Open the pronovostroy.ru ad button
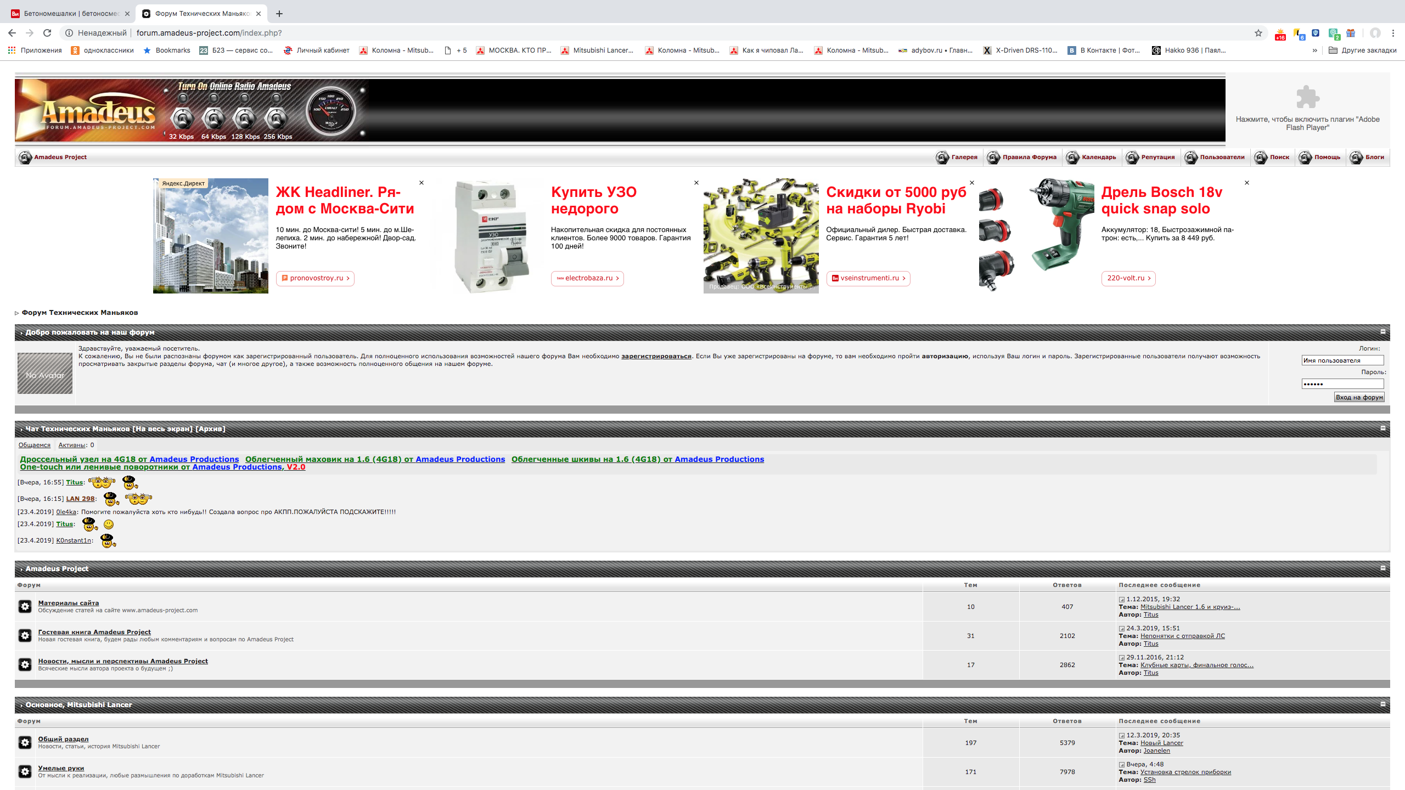 click(315, 279)
